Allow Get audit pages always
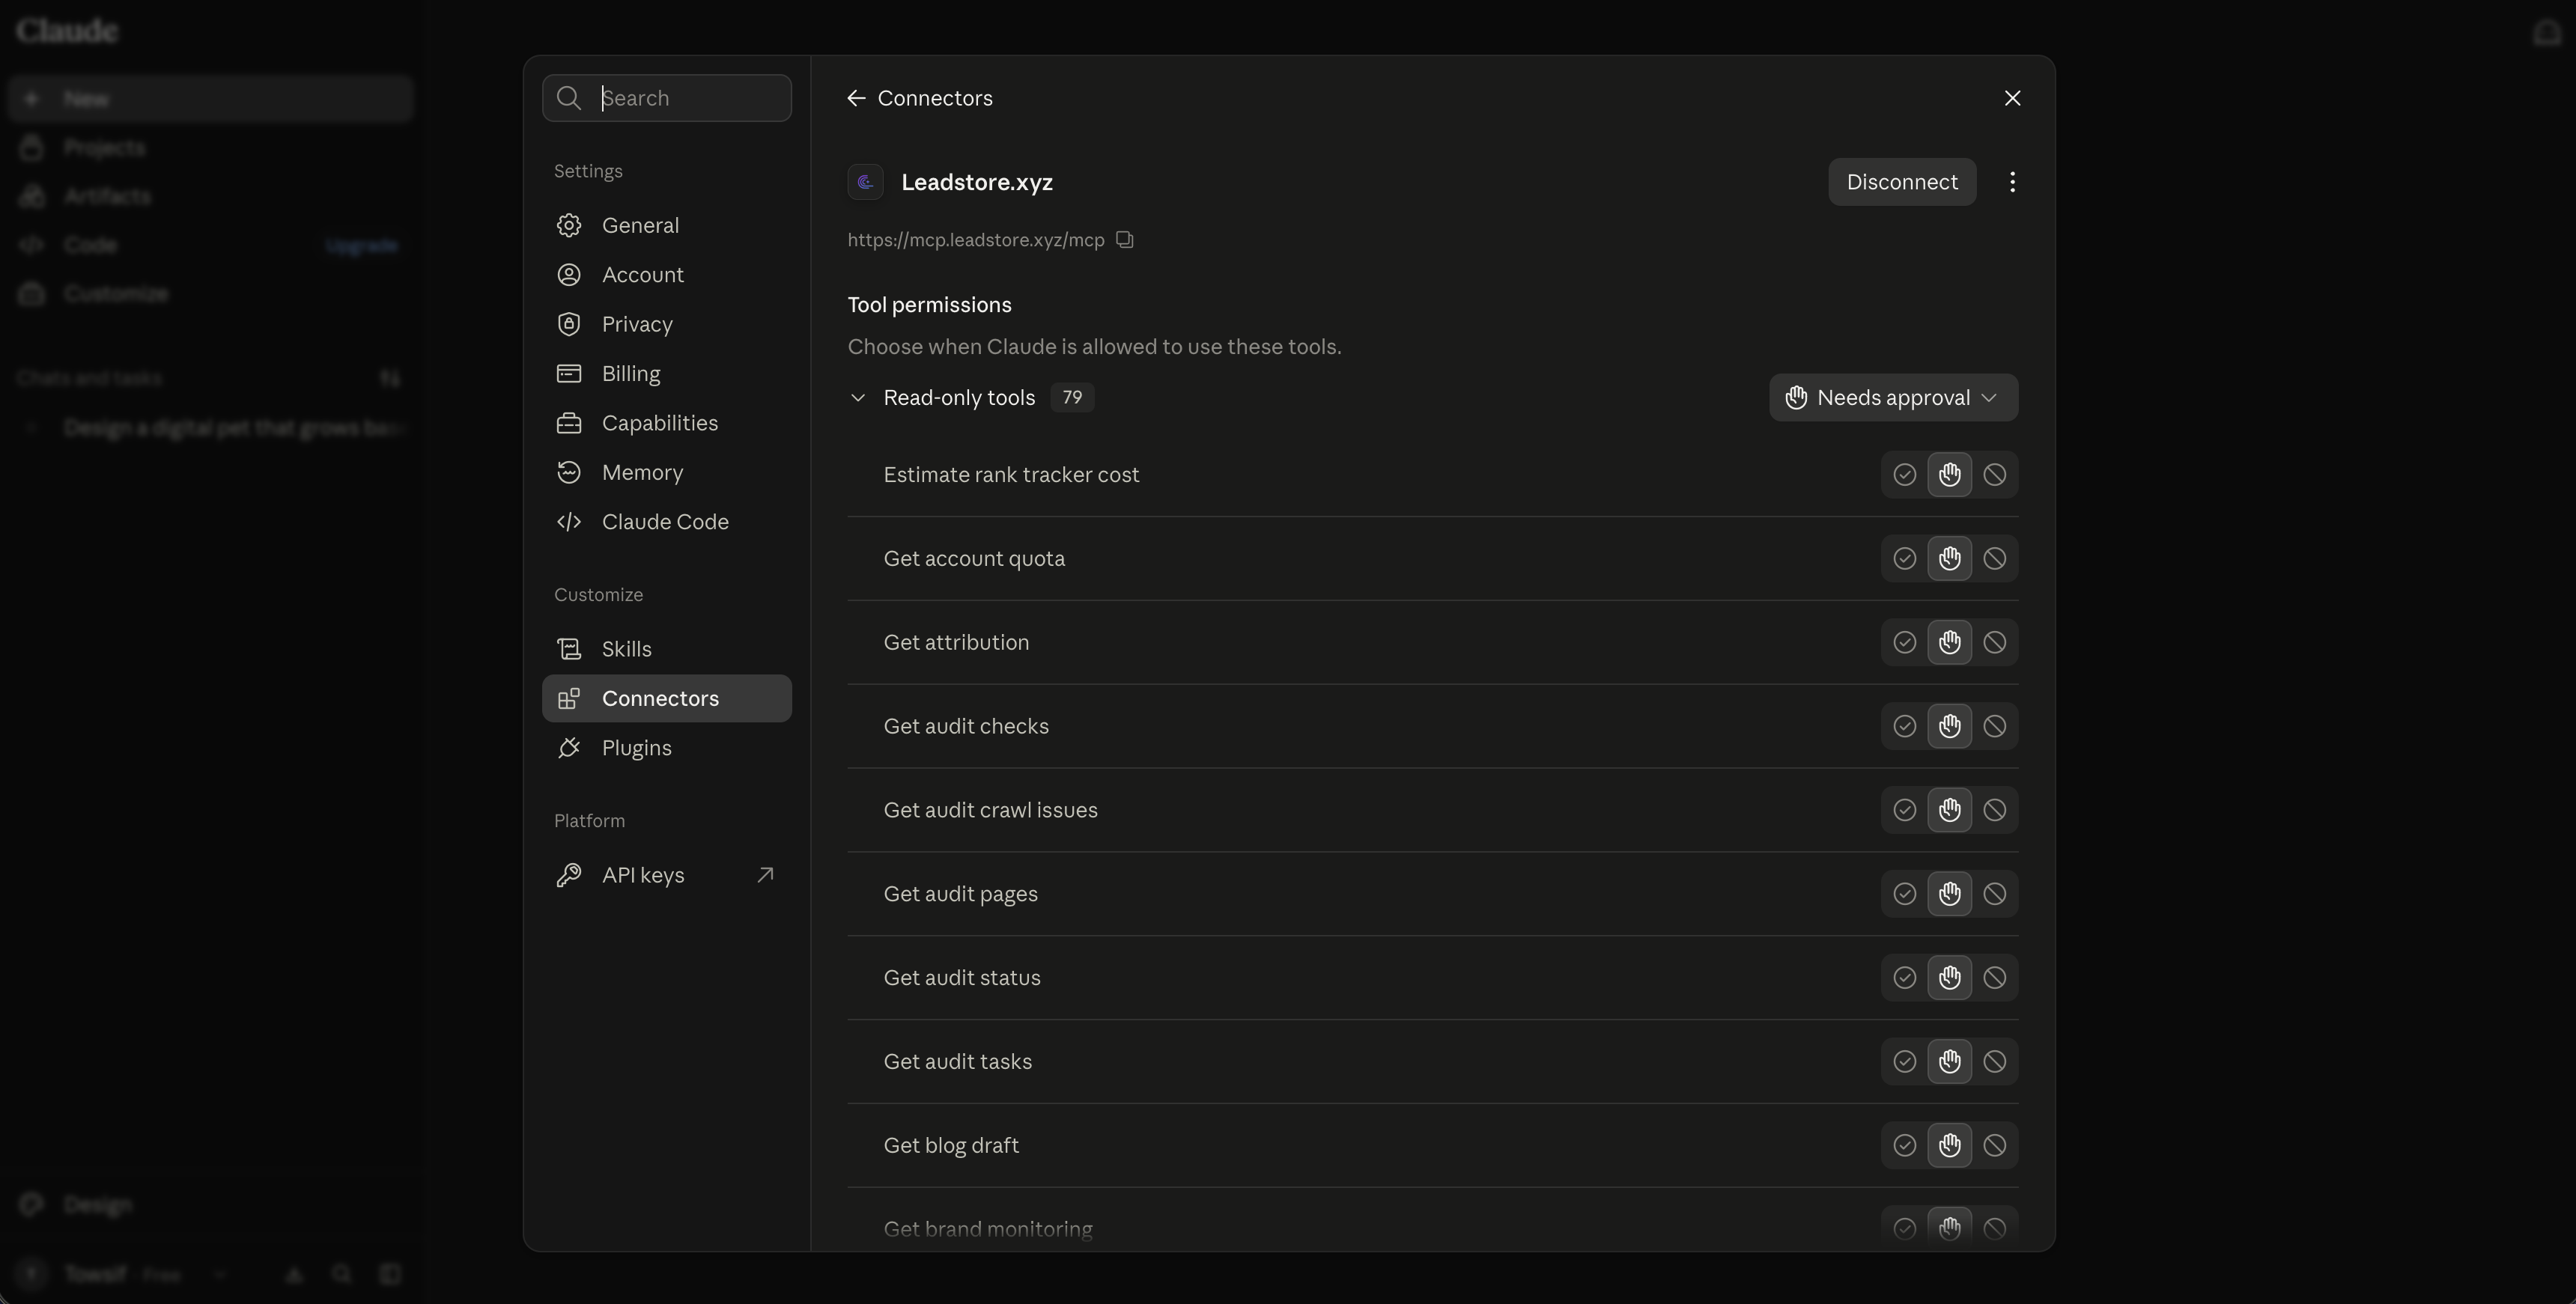Screen dimensions: 2576x1304 coord(1904,894)
